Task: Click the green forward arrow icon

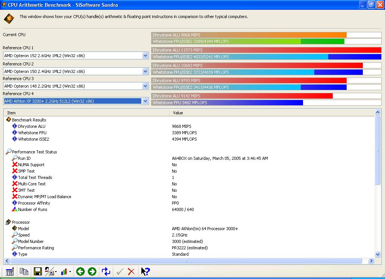Action: (92, 271)
